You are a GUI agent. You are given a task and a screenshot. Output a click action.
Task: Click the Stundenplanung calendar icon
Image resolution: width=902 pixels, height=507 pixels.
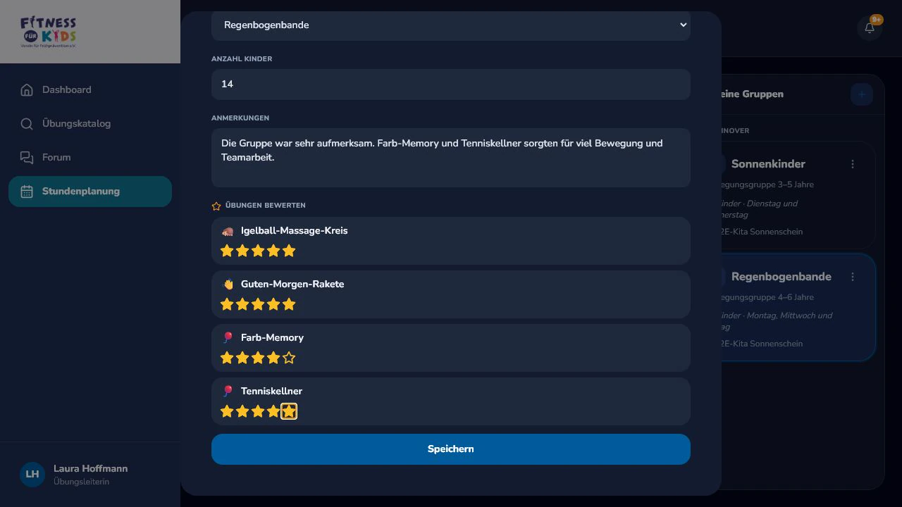(27, 192)
